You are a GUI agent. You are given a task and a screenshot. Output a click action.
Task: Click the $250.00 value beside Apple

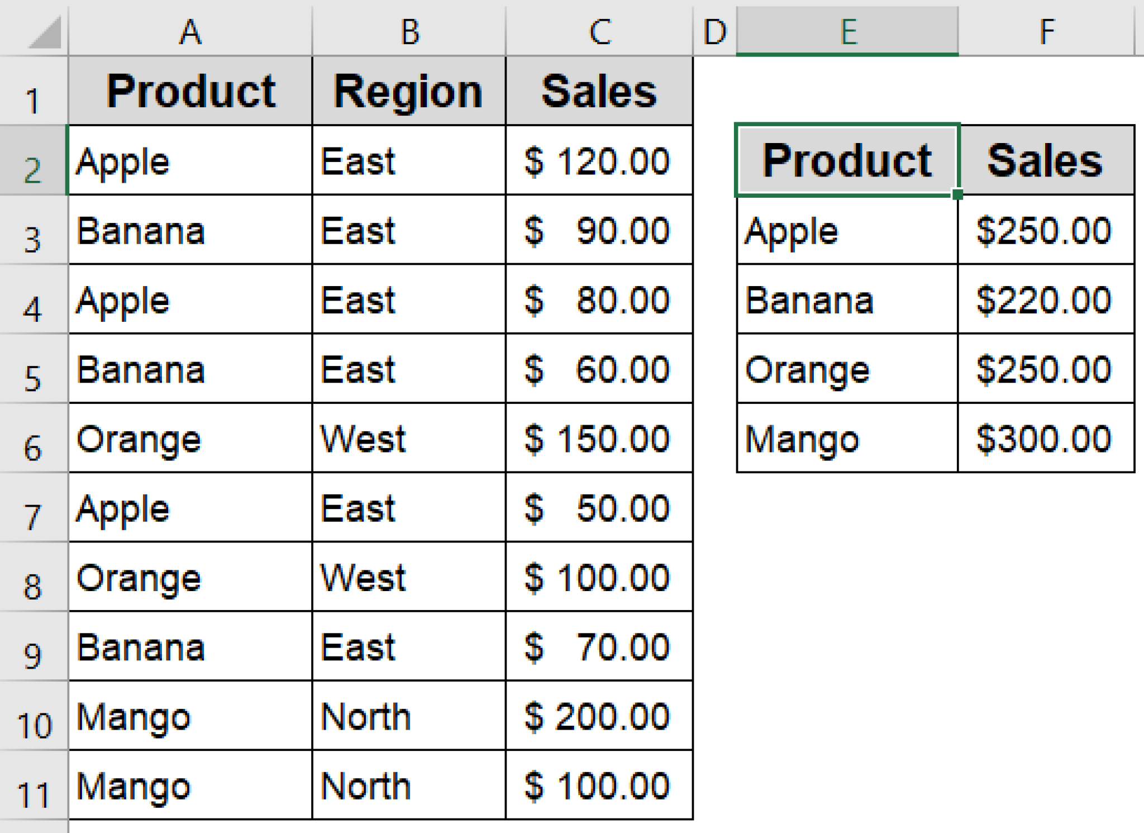(x=1047, y=230)
